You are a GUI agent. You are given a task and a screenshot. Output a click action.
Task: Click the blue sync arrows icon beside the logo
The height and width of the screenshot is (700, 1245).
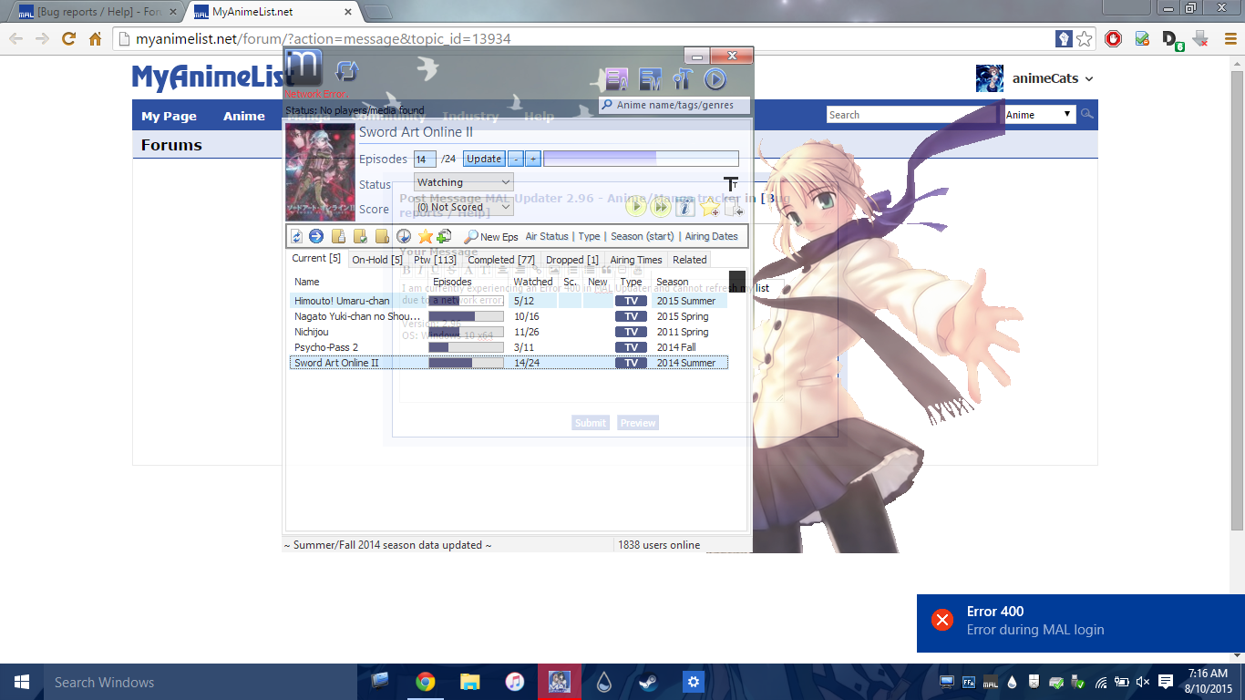[x=346, y=71]
